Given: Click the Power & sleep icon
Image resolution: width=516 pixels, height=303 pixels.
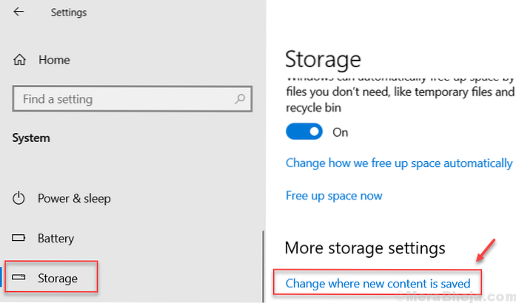Looking at the screenshot, I should [19, 198].
